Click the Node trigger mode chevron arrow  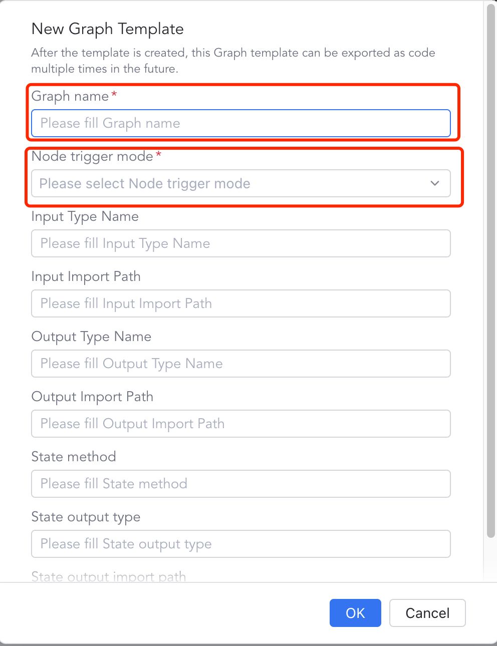[434, 184]
